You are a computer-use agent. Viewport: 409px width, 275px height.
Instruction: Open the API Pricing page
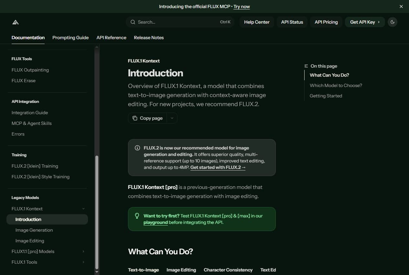[x=326, y=22]
